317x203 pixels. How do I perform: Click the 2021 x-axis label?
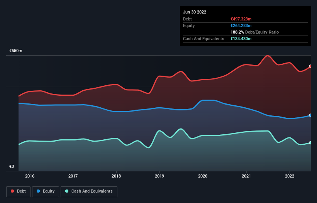pyautogui.click(x=246, y=176)
